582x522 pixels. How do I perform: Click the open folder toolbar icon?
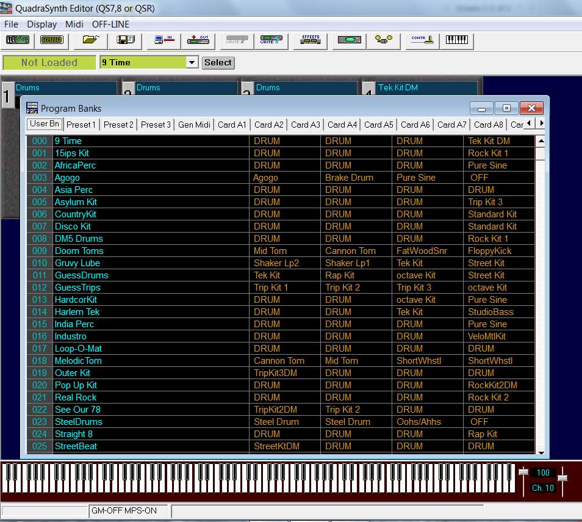(90, 40)
